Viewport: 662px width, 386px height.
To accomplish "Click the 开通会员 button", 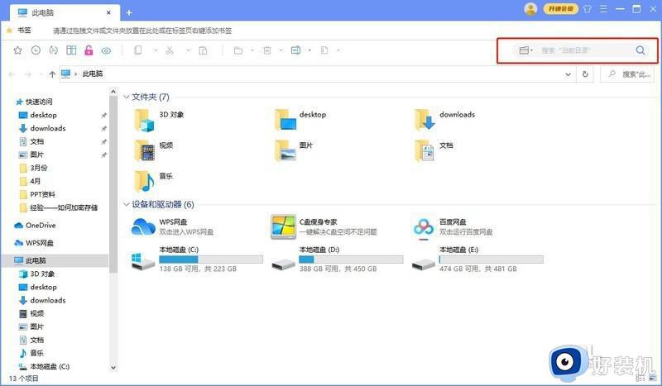I will tap(559, 9).
